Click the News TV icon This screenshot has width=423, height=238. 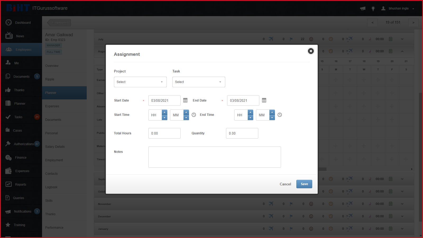(9, 35)
